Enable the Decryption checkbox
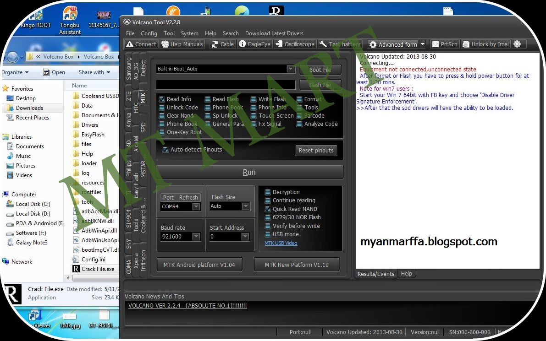 pos(267,192)
